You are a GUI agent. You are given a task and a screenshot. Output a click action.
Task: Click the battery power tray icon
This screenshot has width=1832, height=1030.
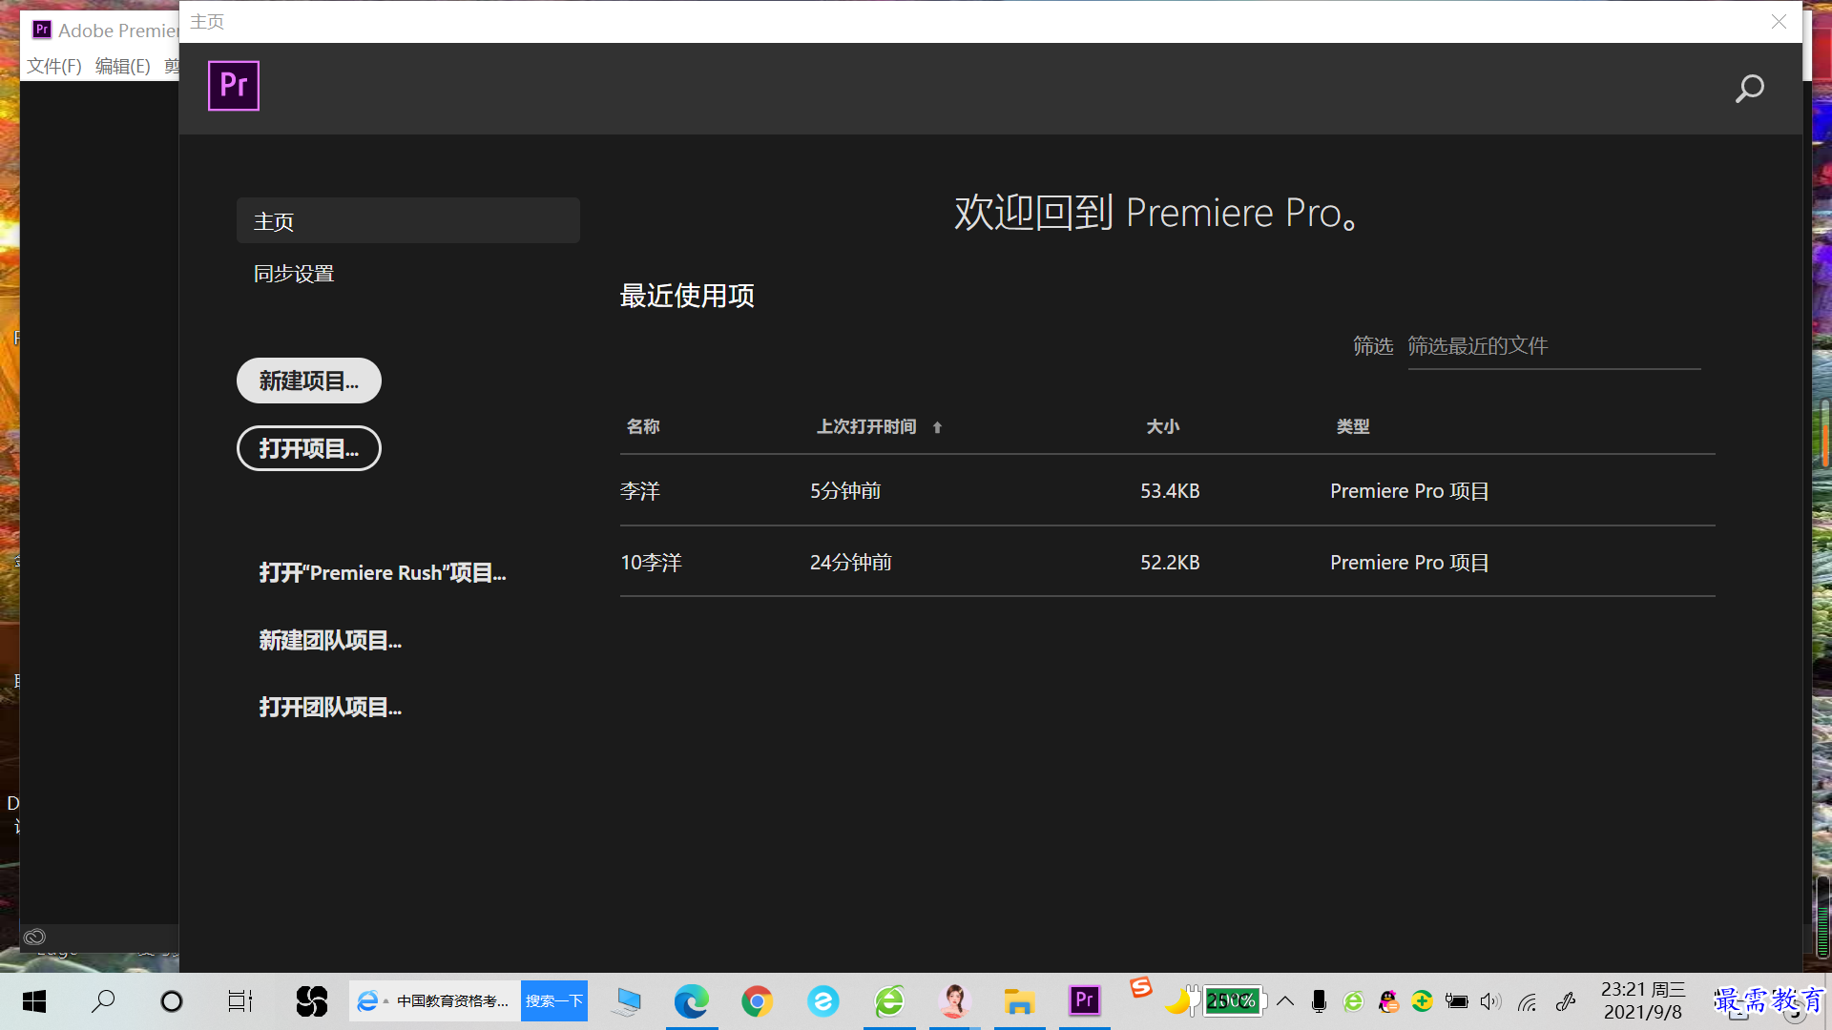[1456, 1001]
